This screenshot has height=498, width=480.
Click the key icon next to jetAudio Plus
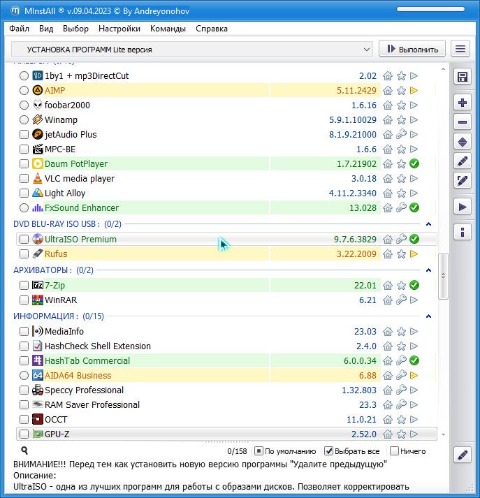point(401,135)
